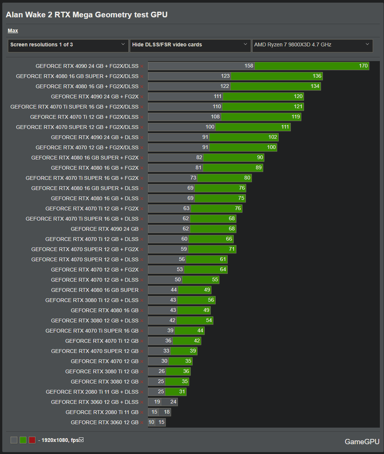Screen dimensions: 384x454
Task: Open the AMD Ryzen 7 9800X3D processor dropdown
Action: click(x=312, y=45)
